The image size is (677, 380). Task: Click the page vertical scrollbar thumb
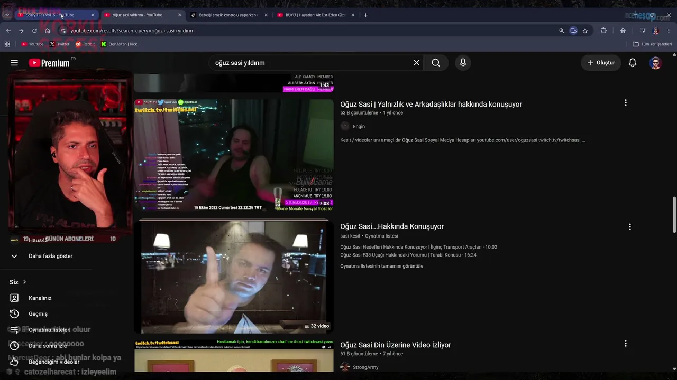(674, 214)
